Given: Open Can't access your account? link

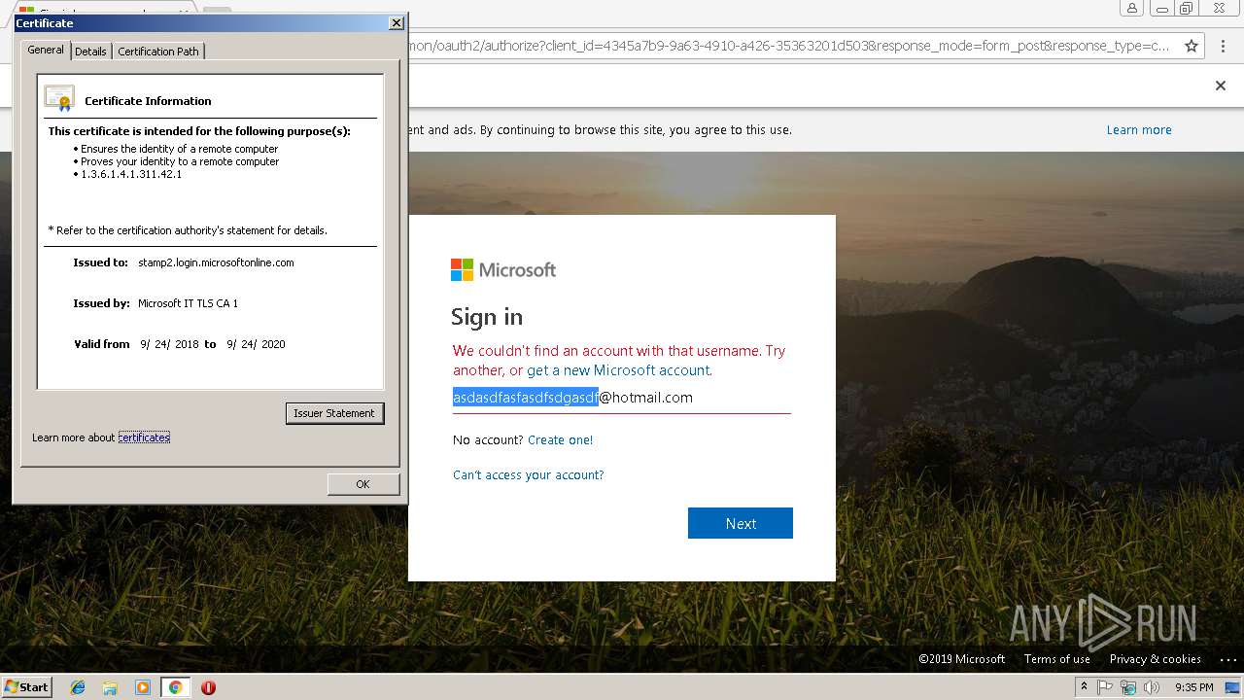Looking at the screenshot, I should 528,475.
